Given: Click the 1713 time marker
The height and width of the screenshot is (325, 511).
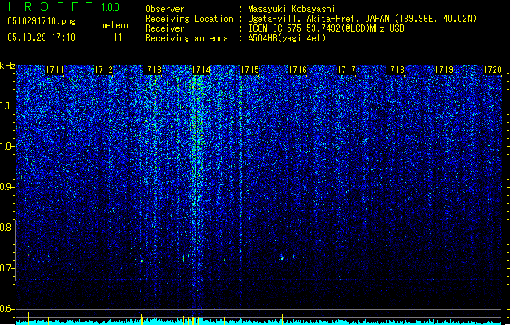Looking at the screenshot, I should click(x=152, y=70).
